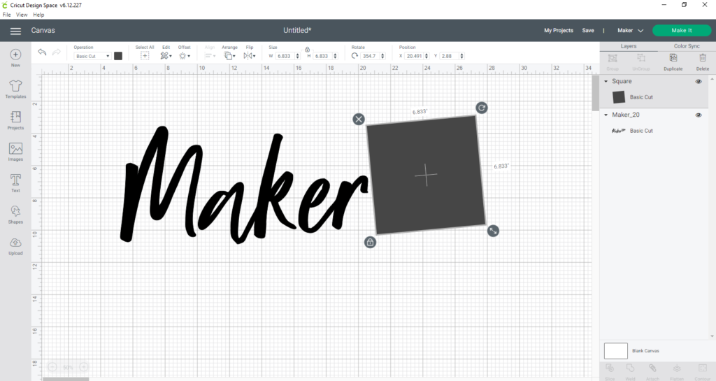Select the Text tool
This screenshot has height=381, width=716.
[x=15, y=183]
